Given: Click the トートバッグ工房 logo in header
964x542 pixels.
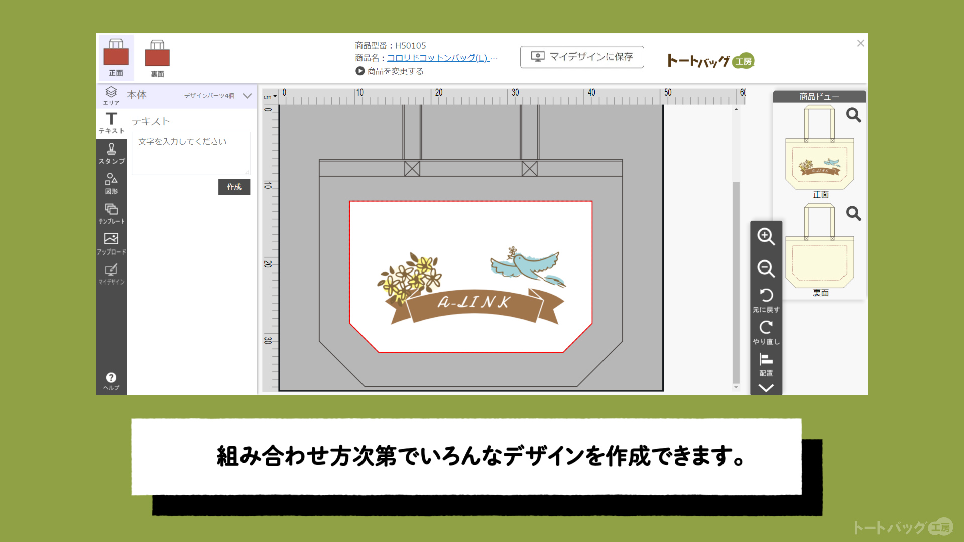Looking at the screenshot, I should coord(711,61).
